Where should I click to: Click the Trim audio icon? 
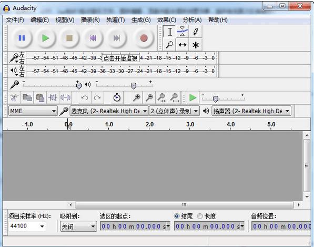click(x=53, y=97)
